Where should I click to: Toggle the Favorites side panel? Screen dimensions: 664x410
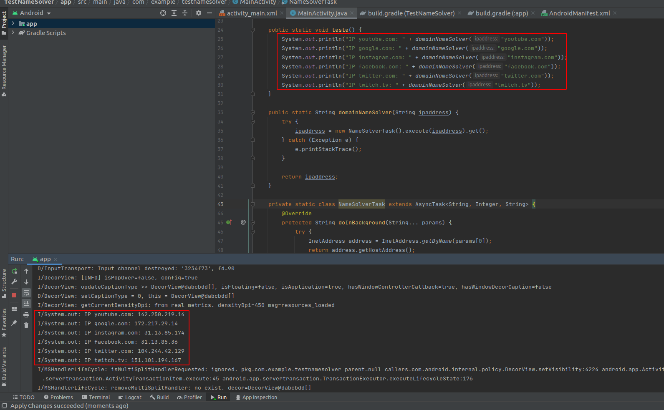point(4,323)
